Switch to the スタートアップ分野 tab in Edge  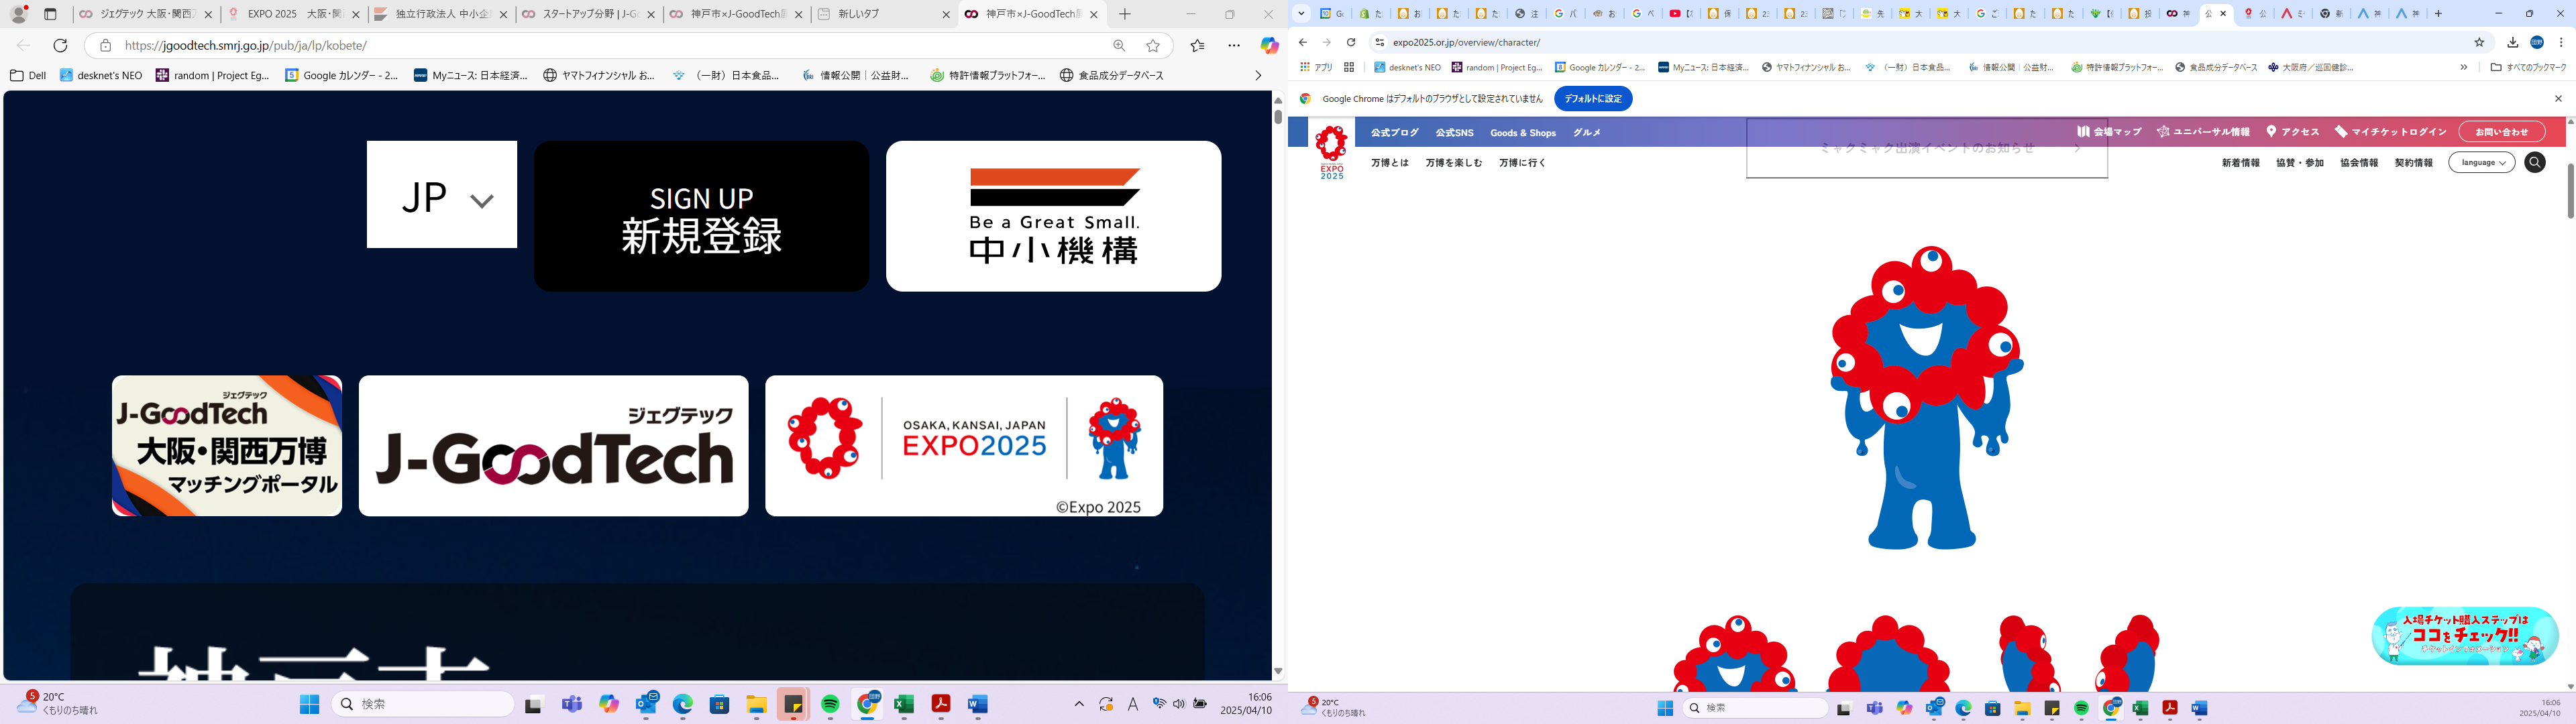coord(588,15)
